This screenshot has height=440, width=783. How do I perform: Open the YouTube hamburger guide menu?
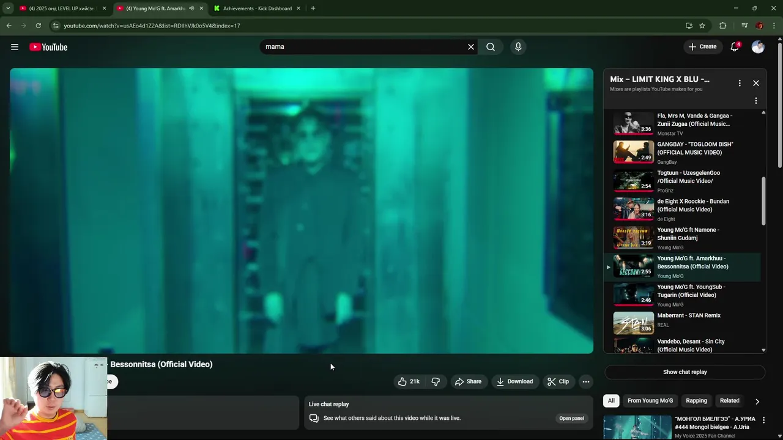(15, 47)
